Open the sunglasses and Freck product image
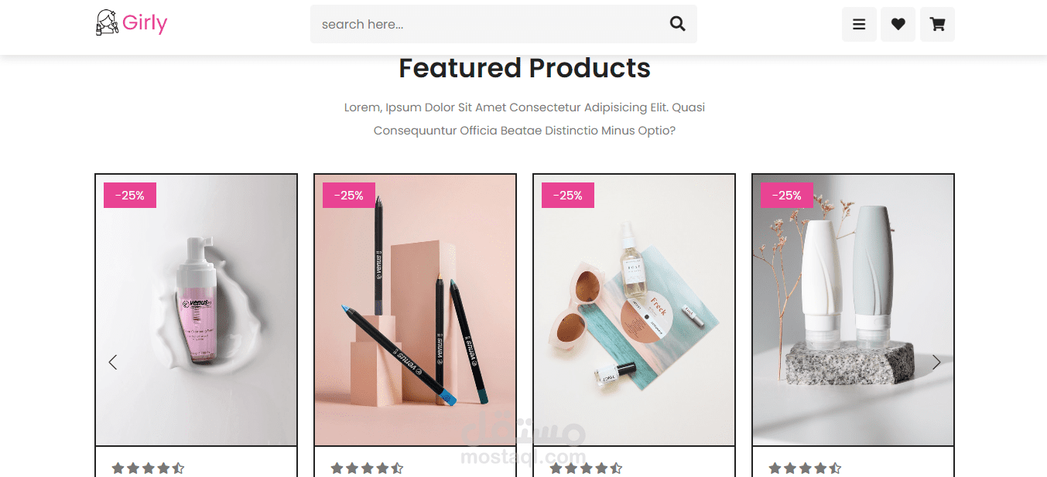 634,309
